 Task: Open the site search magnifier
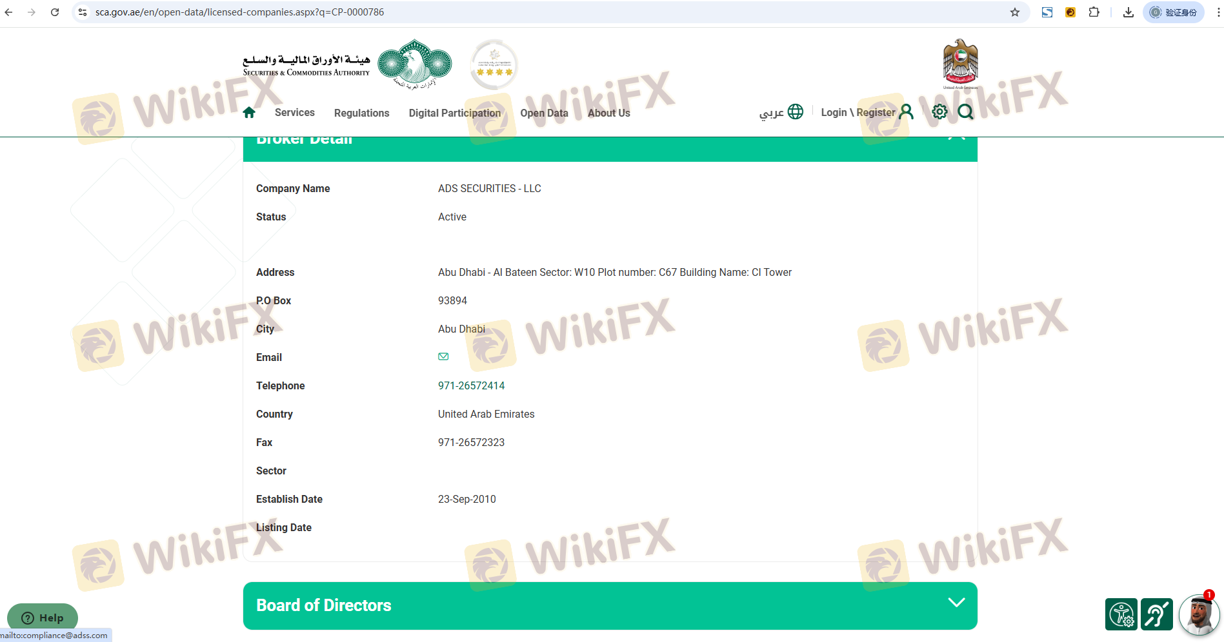[966, 112]
